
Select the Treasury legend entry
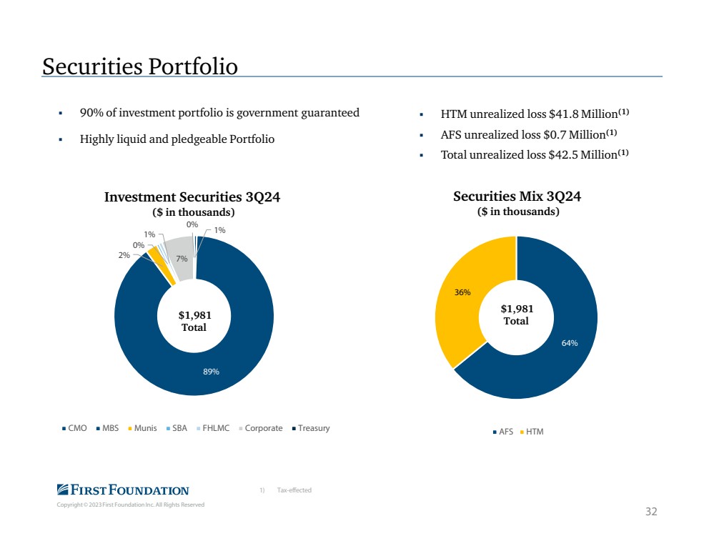(311, 428)
